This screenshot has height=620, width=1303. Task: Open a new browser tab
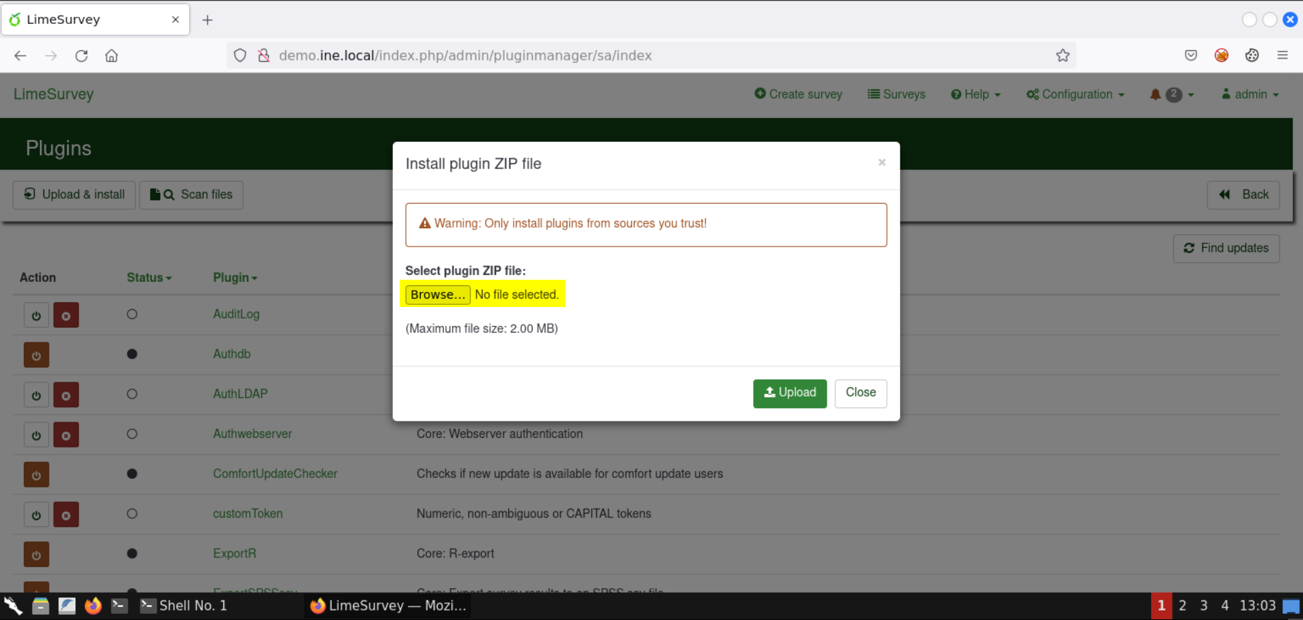pyautogui.click(x=208, y=20)
